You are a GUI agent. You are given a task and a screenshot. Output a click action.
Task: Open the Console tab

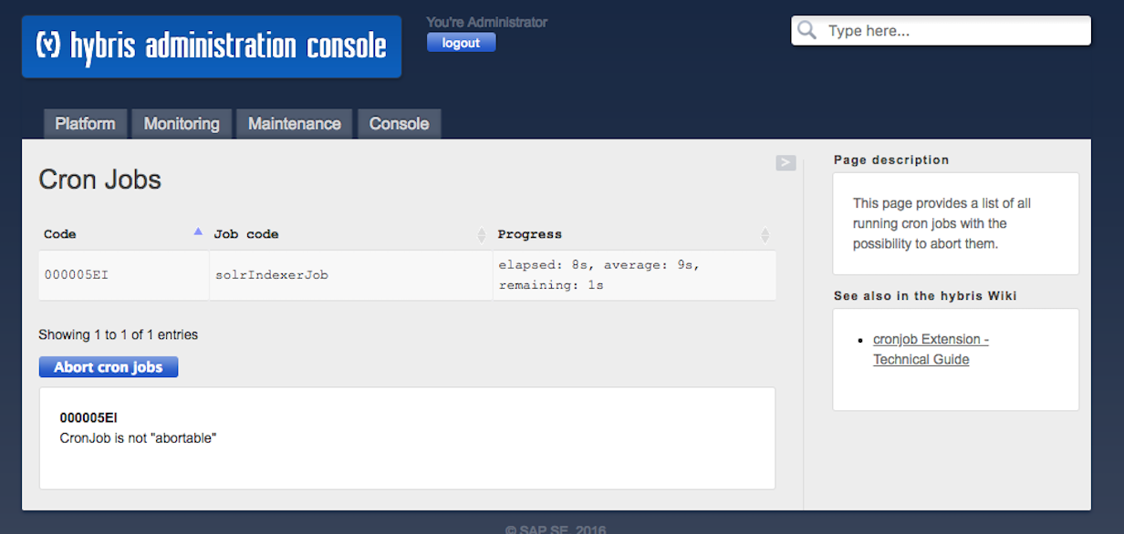pos(400,124)
